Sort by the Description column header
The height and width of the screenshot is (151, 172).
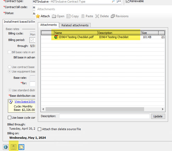119,33
